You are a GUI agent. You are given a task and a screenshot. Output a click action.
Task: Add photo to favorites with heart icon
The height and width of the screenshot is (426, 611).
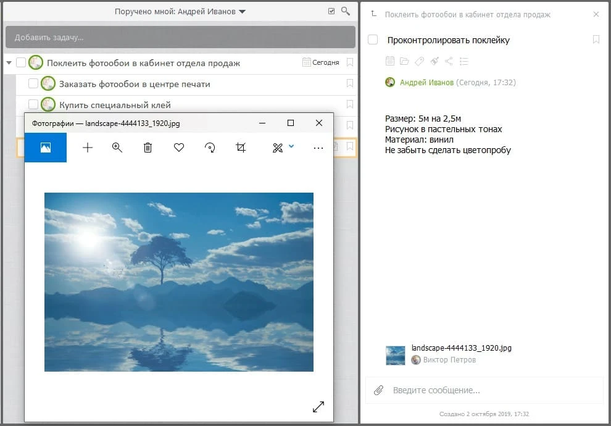coord(179,148)
